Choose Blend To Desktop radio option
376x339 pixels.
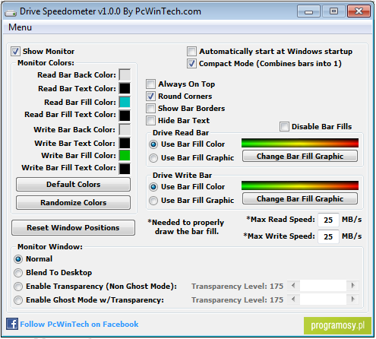click(x=18, y=273)
